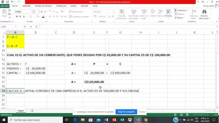
Task: Click the Insertar función fx icon
Action: click(x=36, y=26)
